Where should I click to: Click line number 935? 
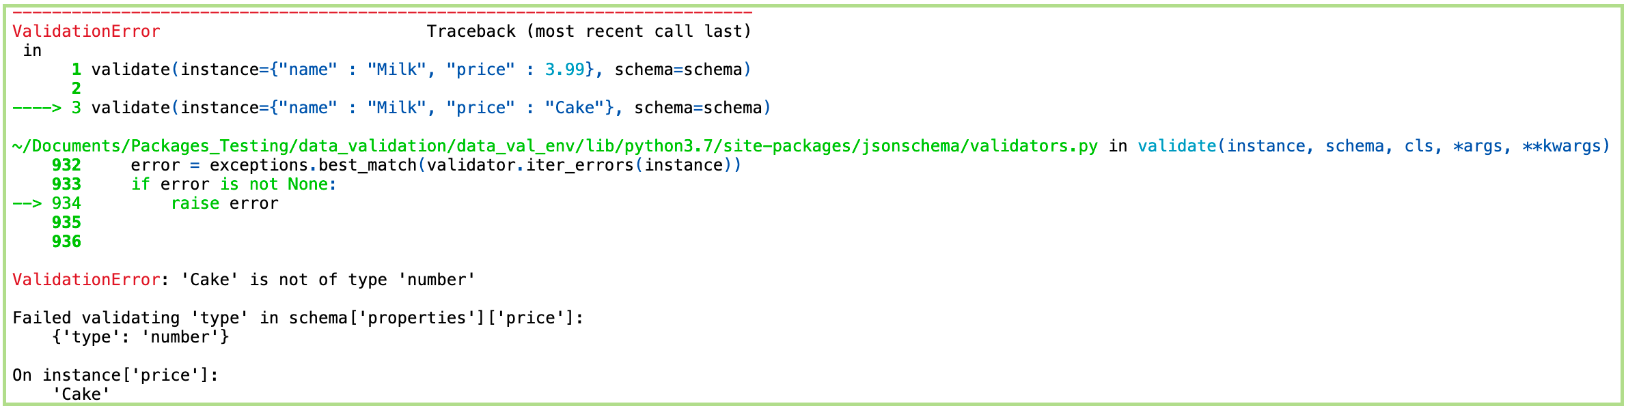(x=66, y=222)
